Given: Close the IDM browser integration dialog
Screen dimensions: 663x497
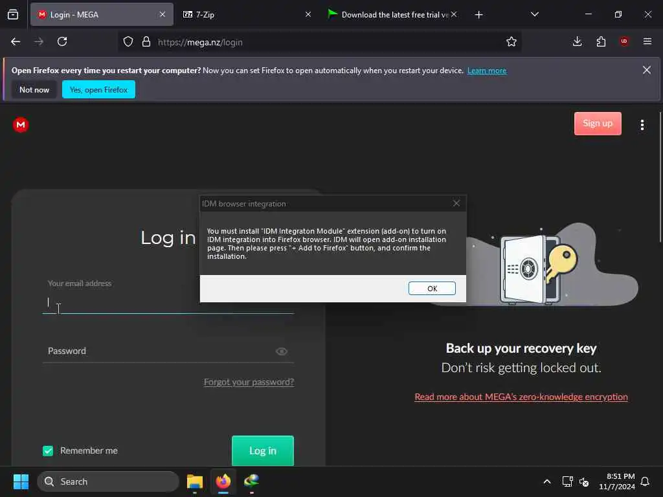Looking at the screenshot, I should (x=456, y=203).
